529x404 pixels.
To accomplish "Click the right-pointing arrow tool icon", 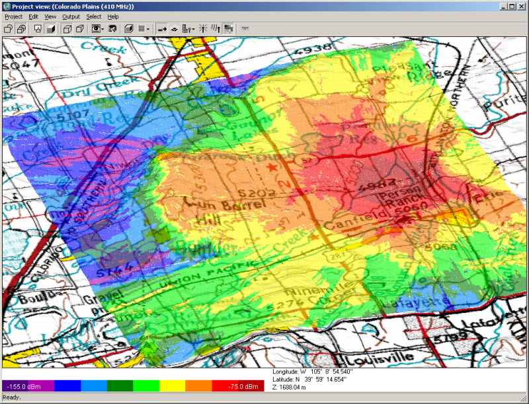I will coord(162,28).
